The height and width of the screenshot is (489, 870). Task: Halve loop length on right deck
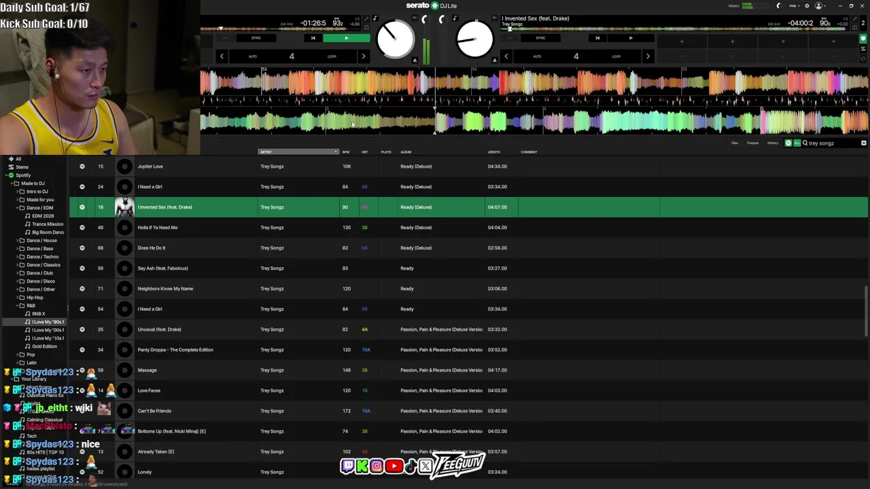pos(506,56)
